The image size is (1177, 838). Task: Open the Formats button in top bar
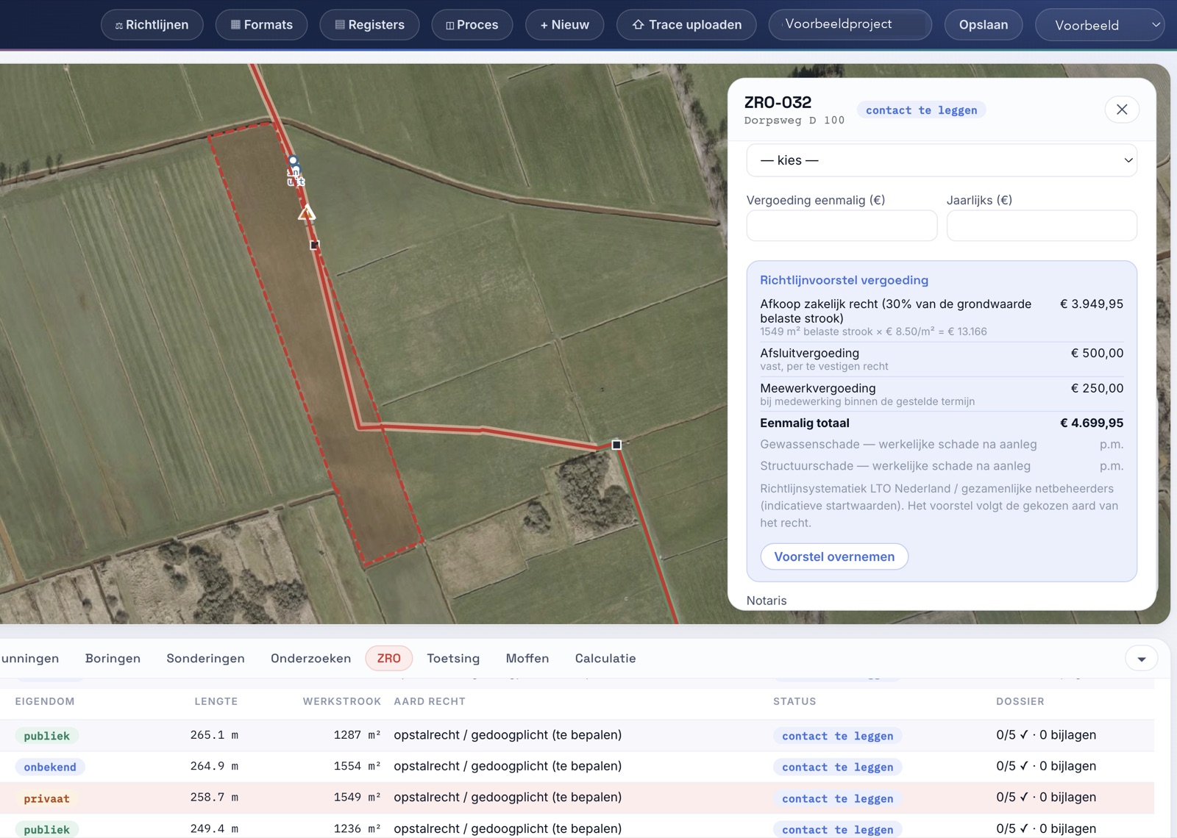[261, 25]
